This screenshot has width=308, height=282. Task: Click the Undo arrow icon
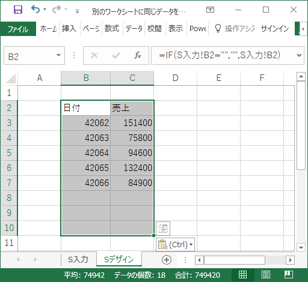pos(35,9)
